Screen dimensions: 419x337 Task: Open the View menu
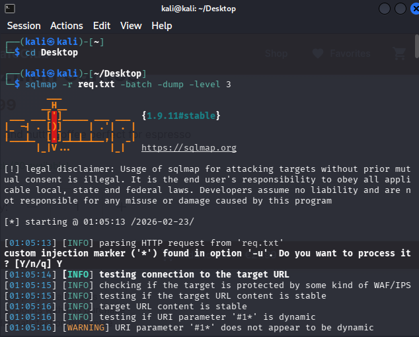pos(131,26)
